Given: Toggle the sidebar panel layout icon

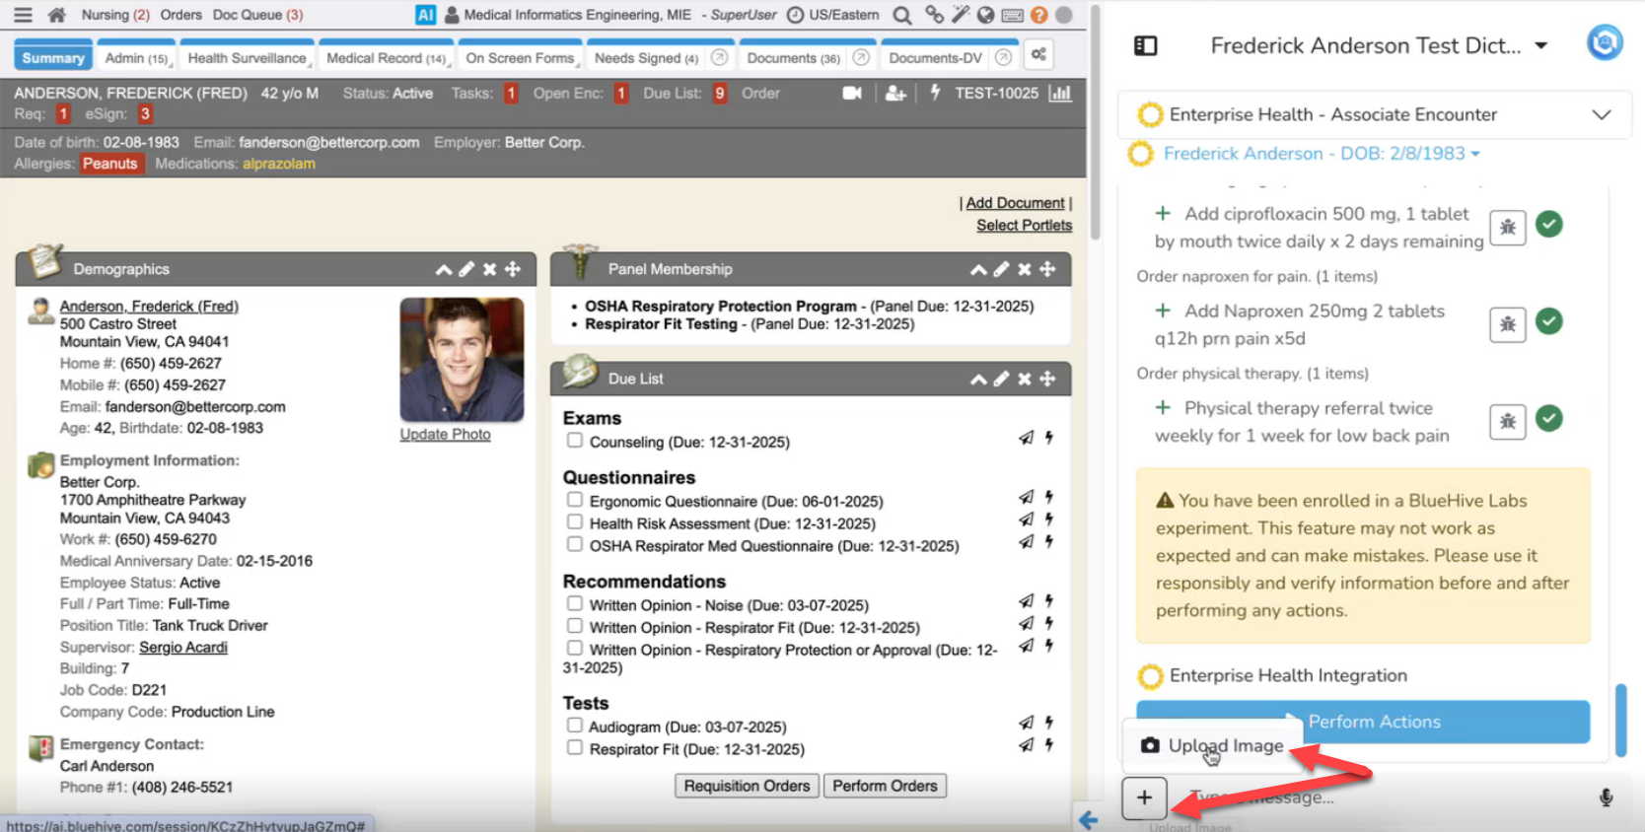Looking at the screenshot, I should click(1145, 45).
